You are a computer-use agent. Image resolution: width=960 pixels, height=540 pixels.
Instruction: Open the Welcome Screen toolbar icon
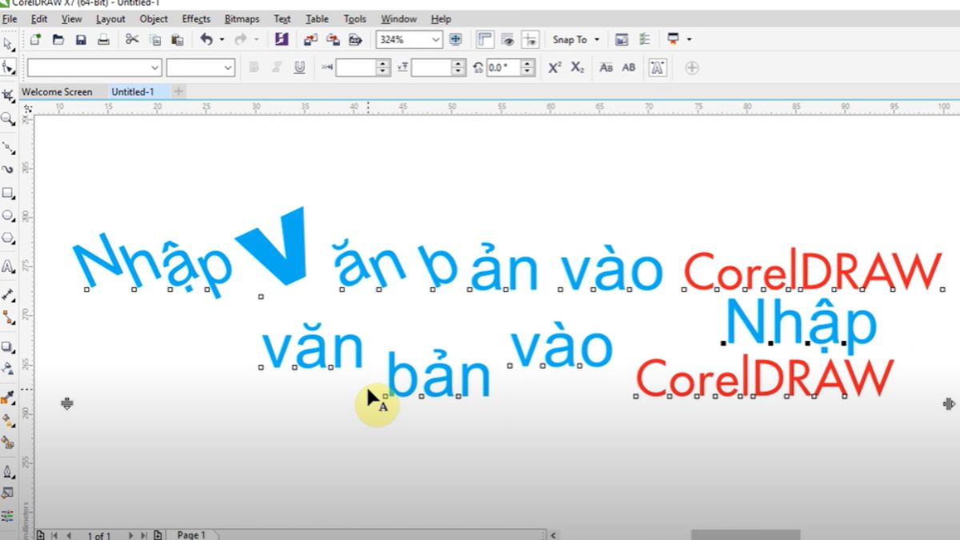[622, 39]
